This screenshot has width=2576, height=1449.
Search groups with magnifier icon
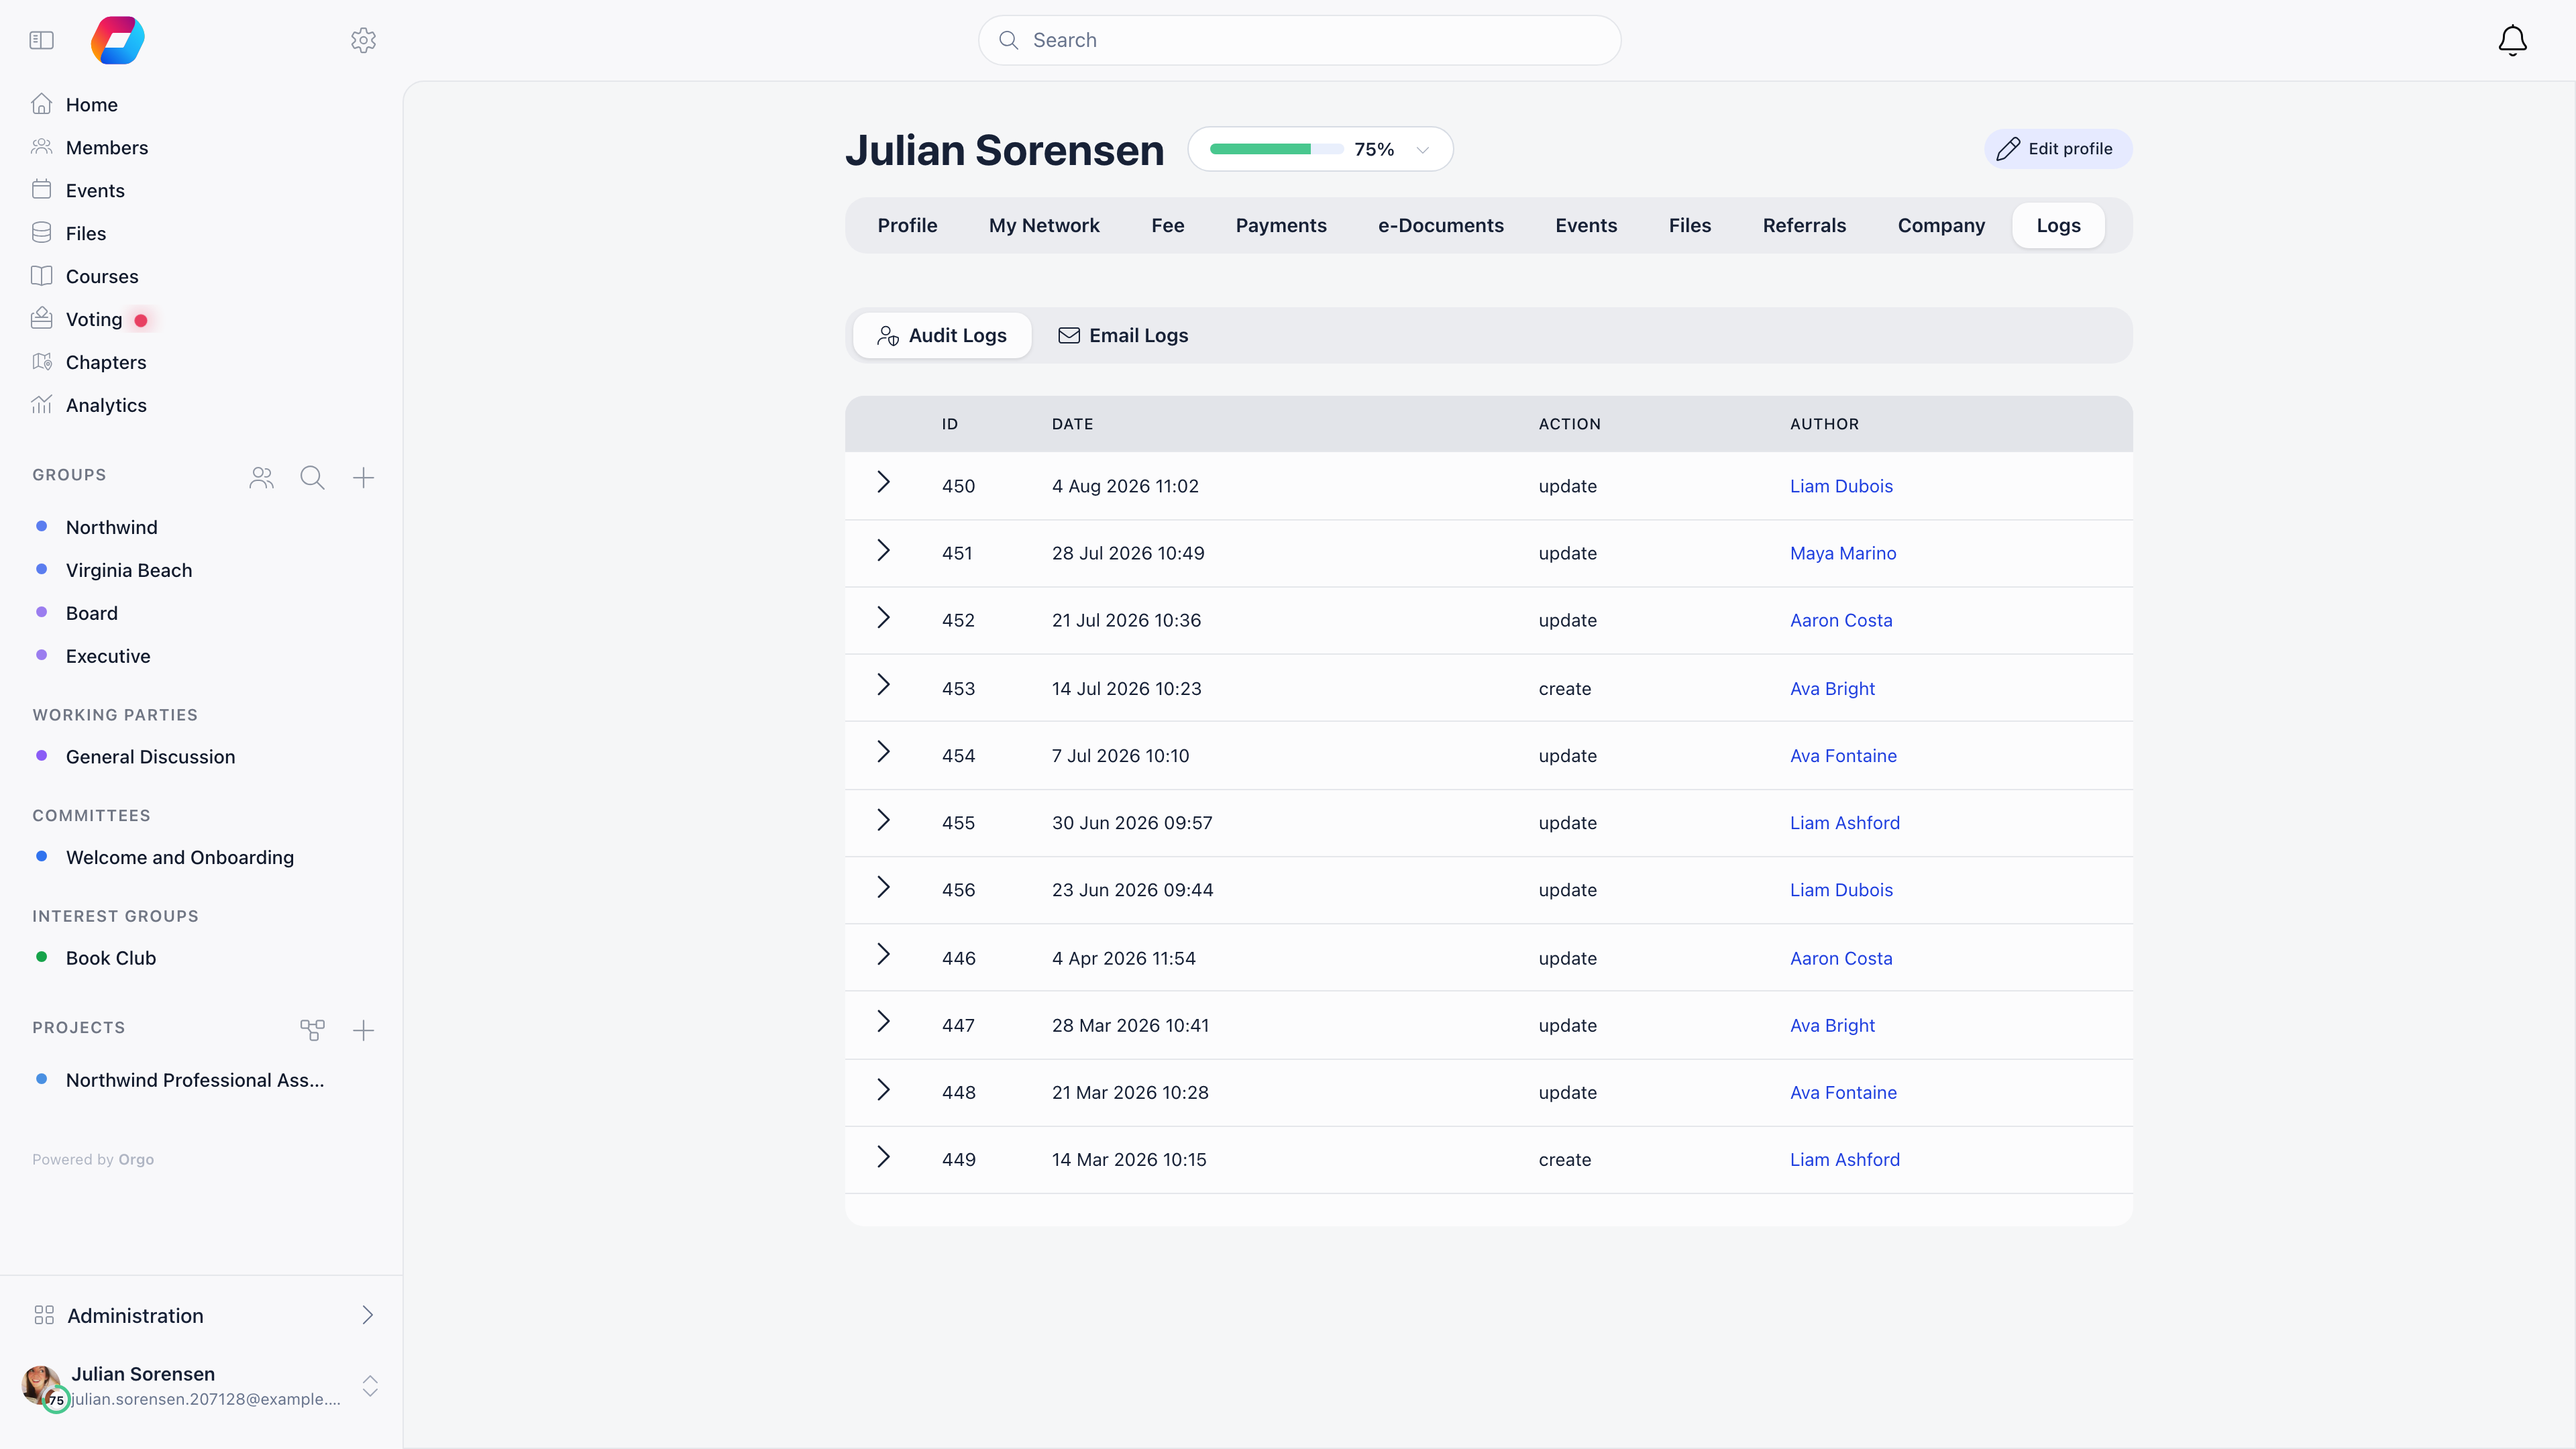[312, 478]
